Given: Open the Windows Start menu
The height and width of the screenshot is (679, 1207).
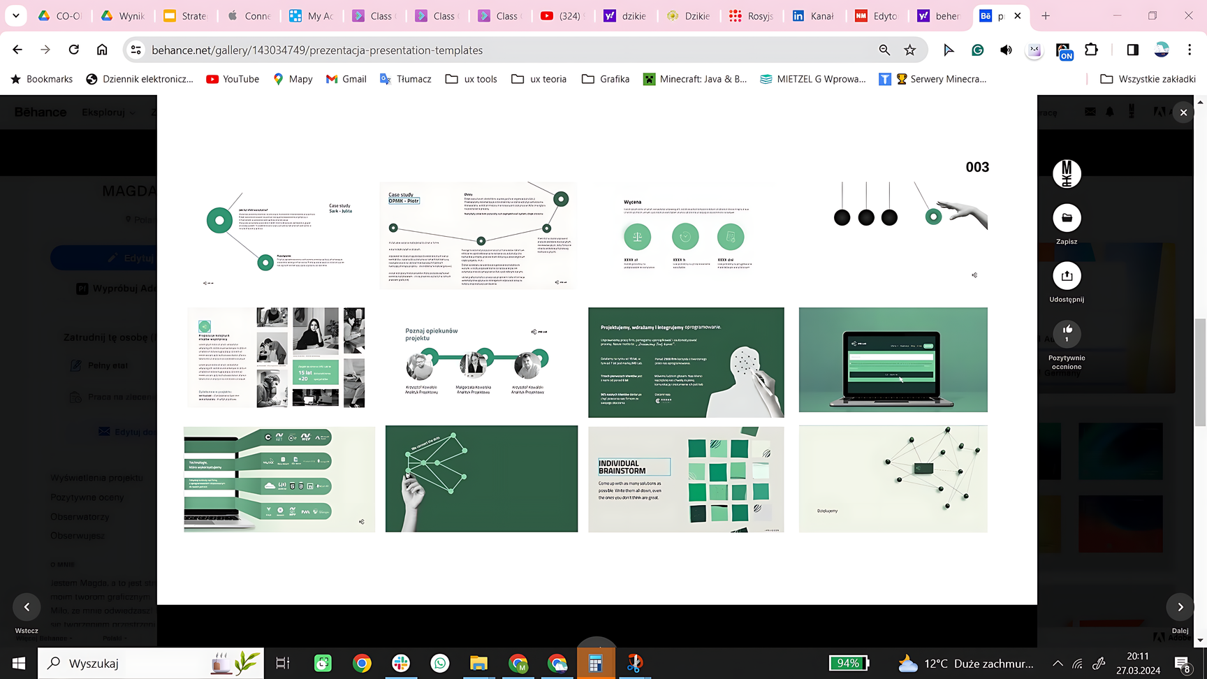Looking at the screenshot, I should coord(18,663).
